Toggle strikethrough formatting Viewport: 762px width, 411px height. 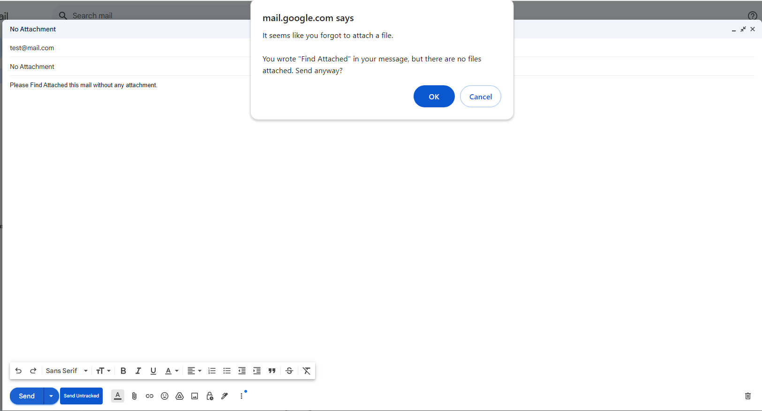click(x=289, y=371)
